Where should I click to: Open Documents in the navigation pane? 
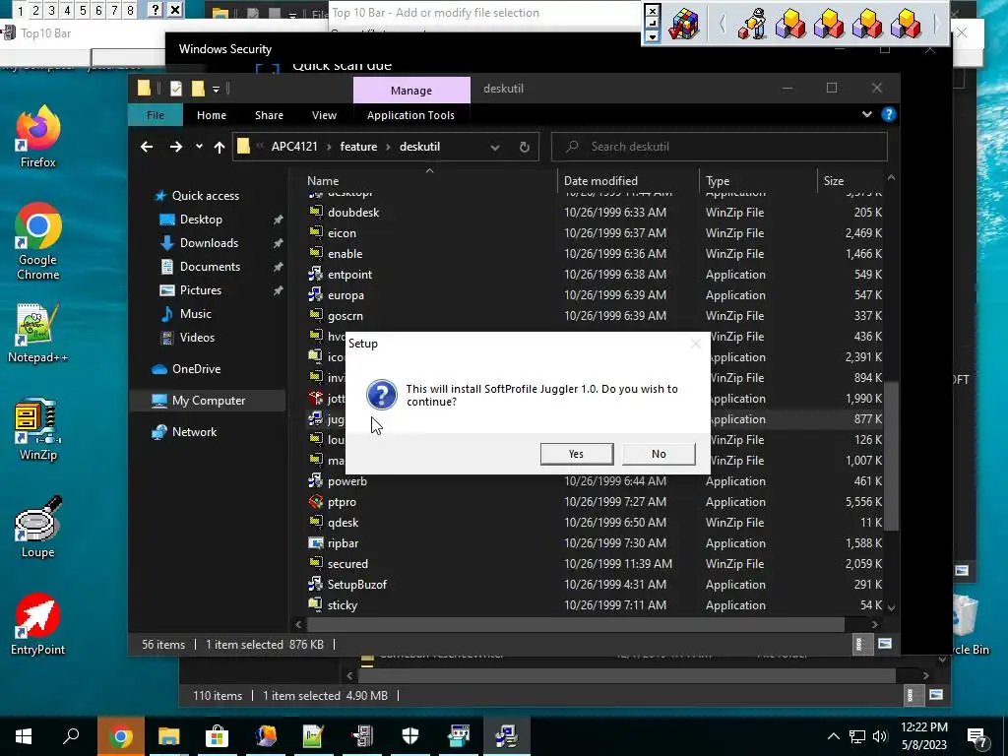[211, 267]
